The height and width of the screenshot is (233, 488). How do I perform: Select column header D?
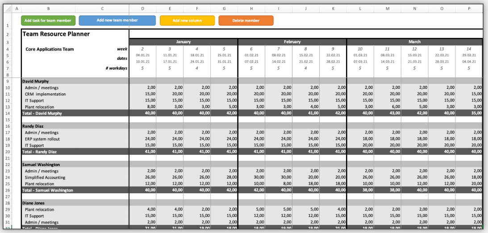coord(142,9)
